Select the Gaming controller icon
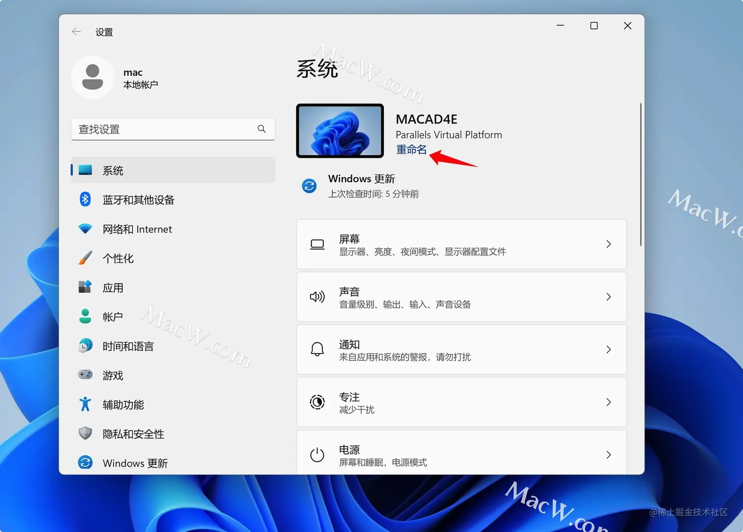 pos(86,375)
